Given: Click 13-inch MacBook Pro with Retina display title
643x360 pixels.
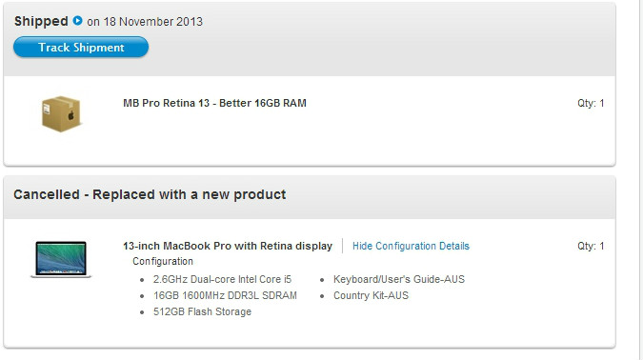Looking at the screenshot, I should coord(228,246).
